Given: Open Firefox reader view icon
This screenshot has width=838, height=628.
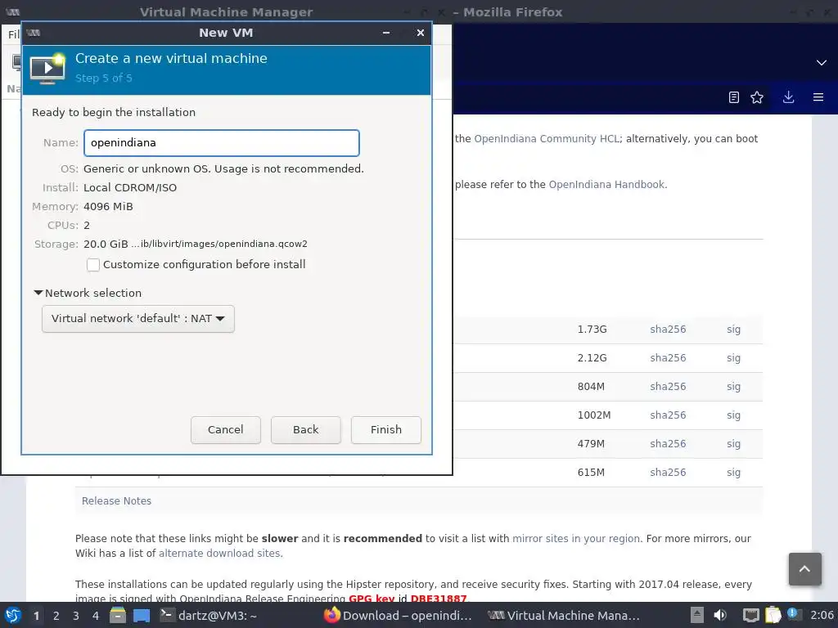Looking at the screenshot, I should pos(734,97).
